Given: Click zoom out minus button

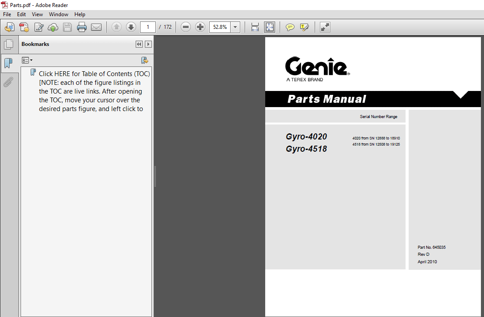Looking at the screenshot, I should tap(186, 27).
